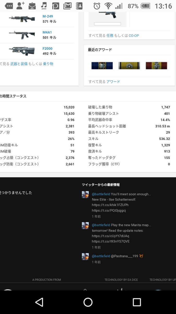Tap the recent apps square button
Viewport: 176px width, 314px height.
pyautogui.click(x=137, y=302)
